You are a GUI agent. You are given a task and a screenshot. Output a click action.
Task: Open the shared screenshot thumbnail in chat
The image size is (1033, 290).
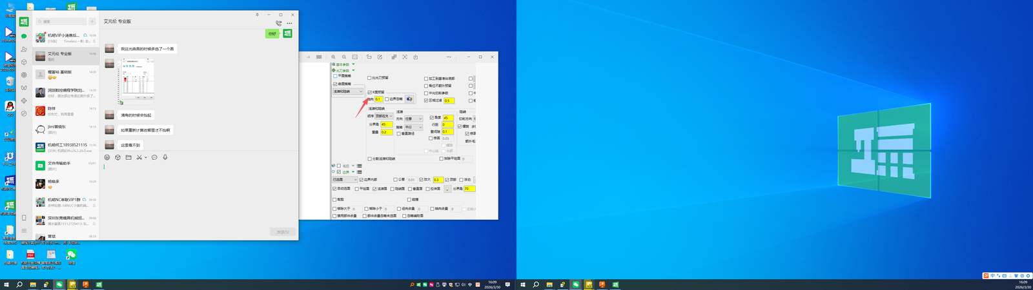tap(136, 81)
